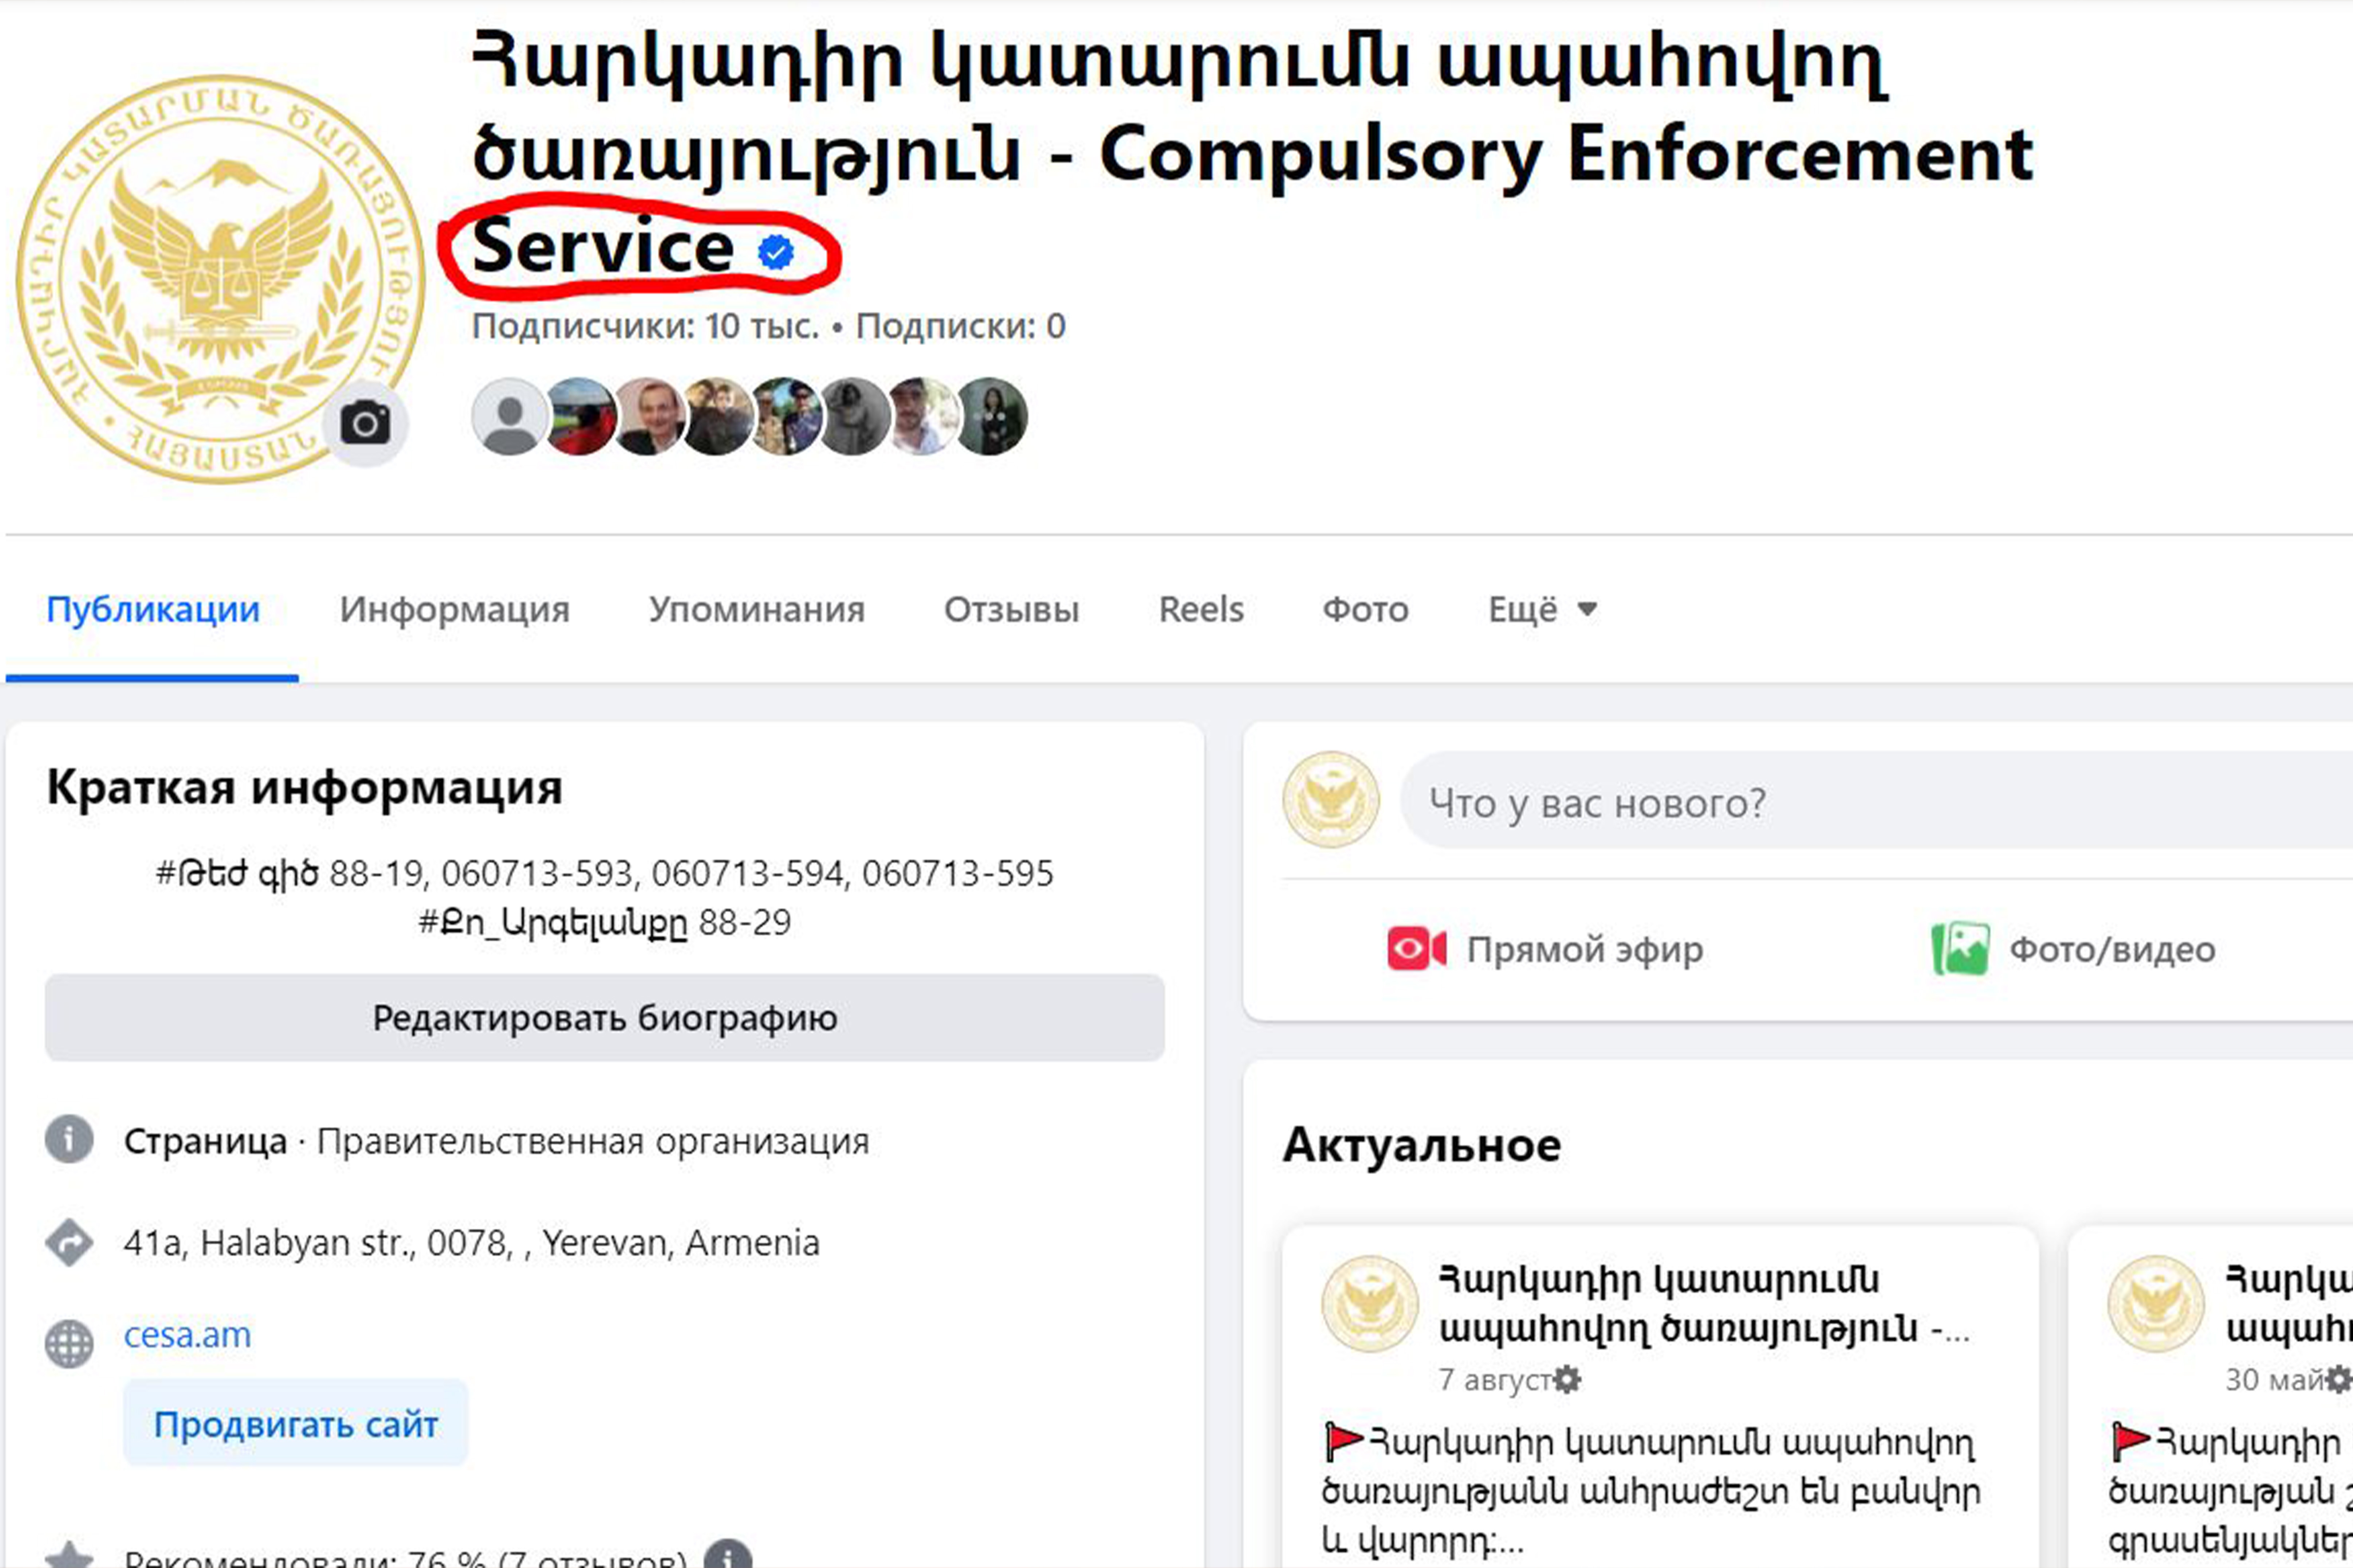Click the last follower avatar in the row
The width and height of the screenshot is (2353, 1568).
tap(991, 416)
